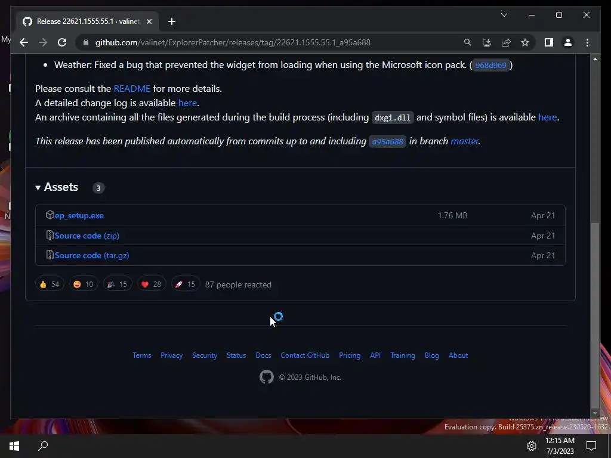Click the scrollbar up arrow
The height and width of the screenshot is (458, 611).
(x=595, y=59)
